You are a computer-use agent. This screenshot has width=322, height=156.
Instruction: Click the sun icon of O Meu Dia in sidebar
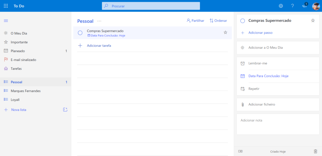point(6,33)
